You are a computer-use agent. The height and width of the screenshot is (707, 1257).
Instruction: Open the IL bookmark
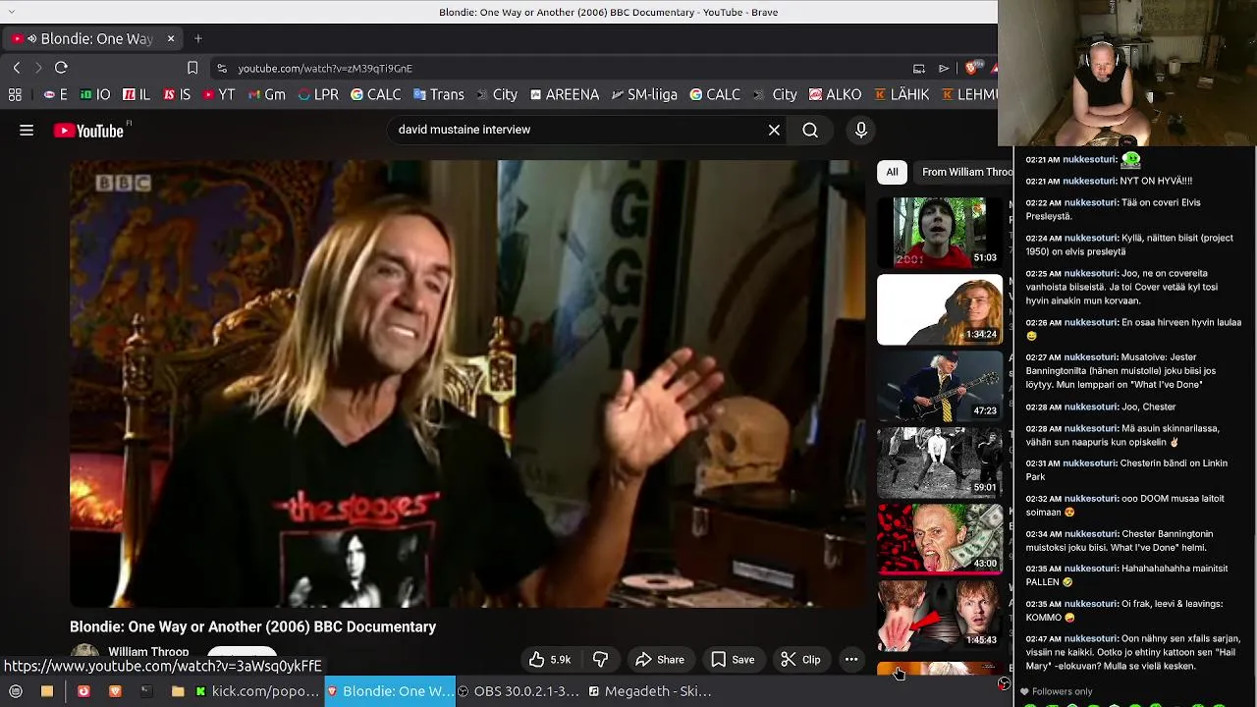click(137, 95)
